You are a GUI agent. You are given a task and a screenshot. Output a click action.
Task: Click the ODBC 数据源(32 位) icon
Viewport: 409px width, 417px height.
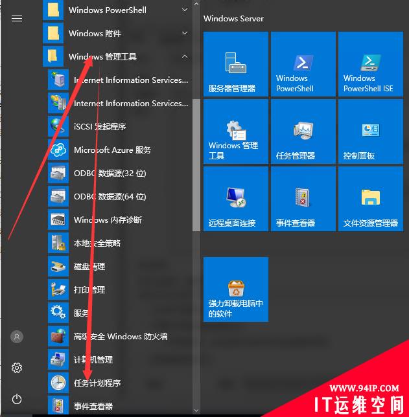pos(58,173)
